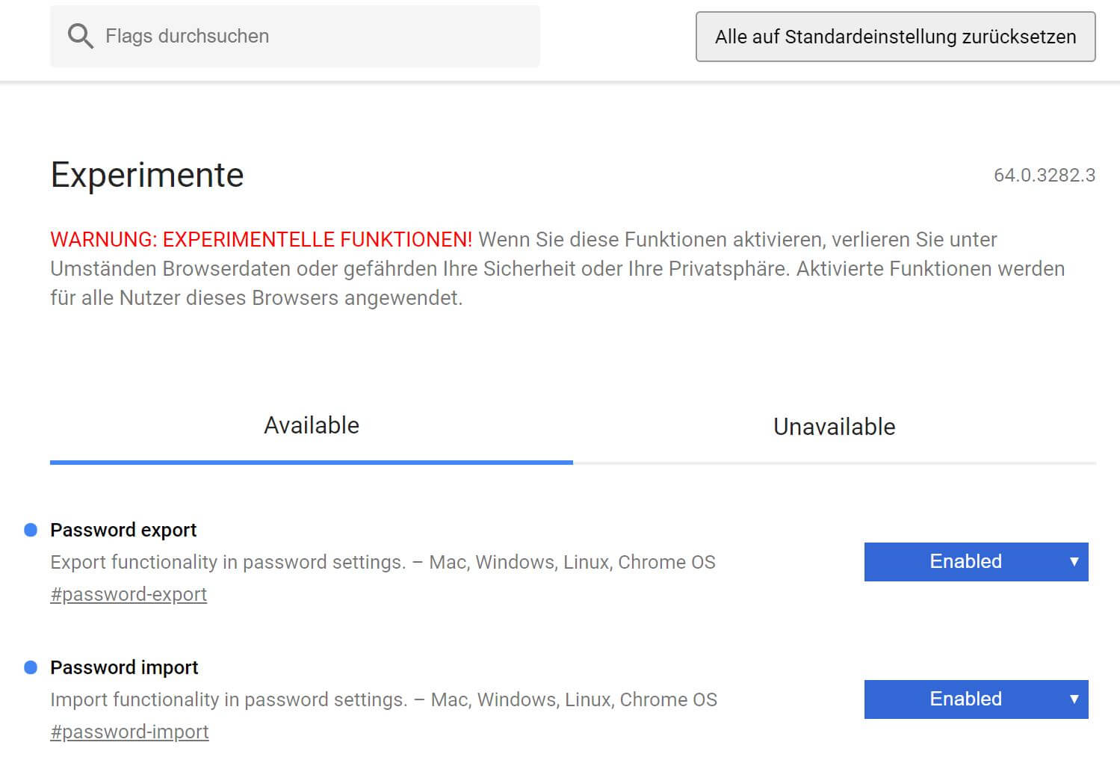
Task: Switch to the Unavailable tab
Action: (834, 426)
